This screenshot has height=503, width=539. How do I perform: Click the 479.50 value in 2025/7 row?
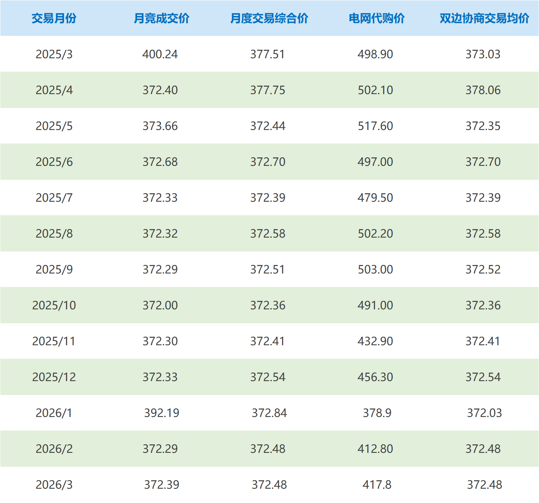pyautogui.click(x=375, y=197)
